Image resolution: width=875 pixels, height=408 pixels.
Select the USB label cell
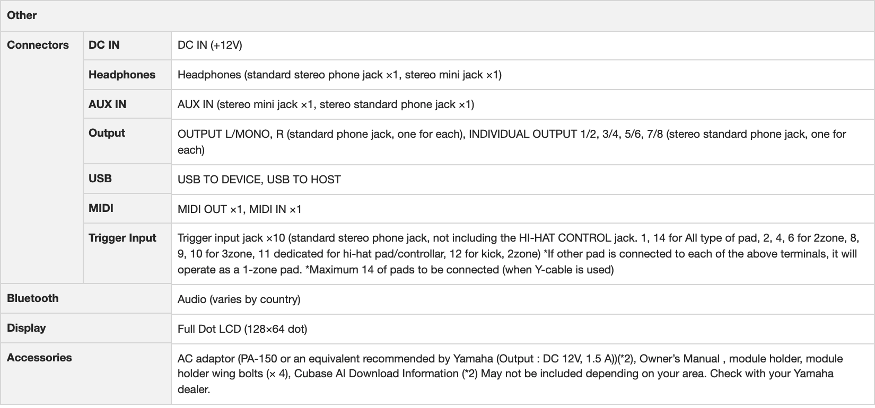[x=100, y=179]
